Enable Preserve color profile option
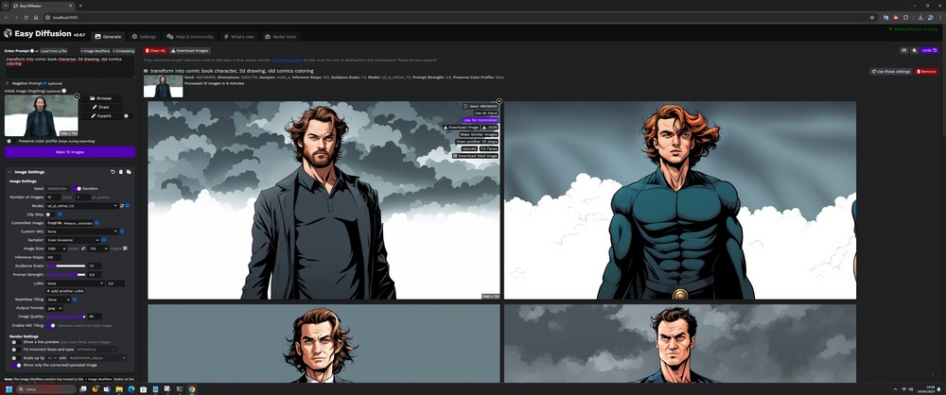This screenshot has height=395, width=946. [x=9, y=141]
